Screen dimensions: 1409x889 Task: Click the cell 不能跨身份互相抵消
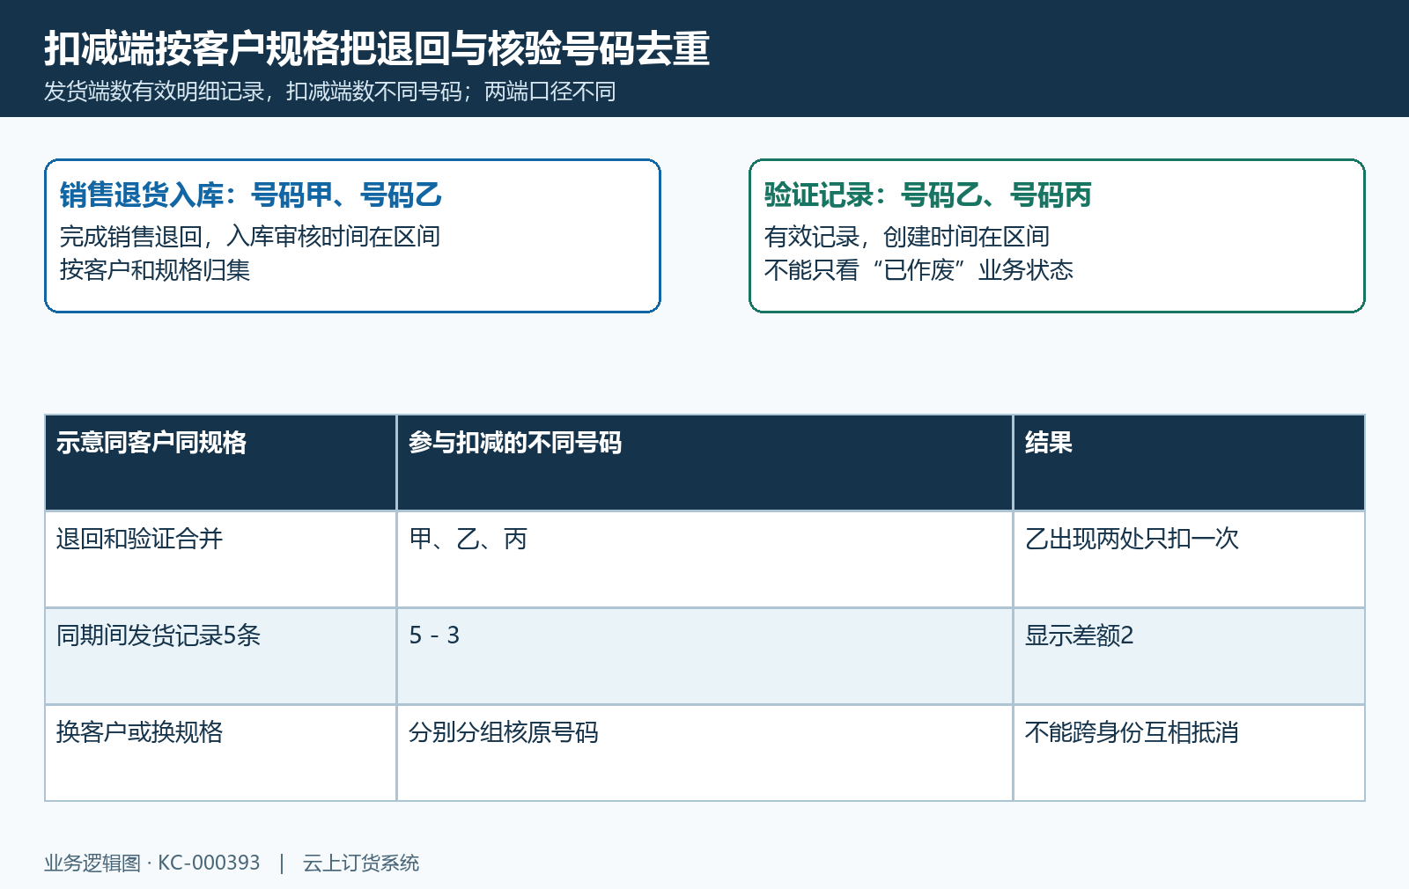click(x=1189, y=753)
